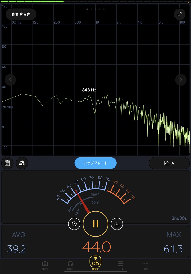Tap the cards/theme icon beside the clipboard
Viewport: 191px width, 274px height.
click(x=22, y=163)
